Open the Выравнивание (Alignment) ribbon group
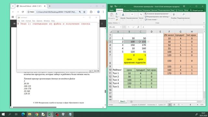208x117 pixels. click(x=132, y=17)
